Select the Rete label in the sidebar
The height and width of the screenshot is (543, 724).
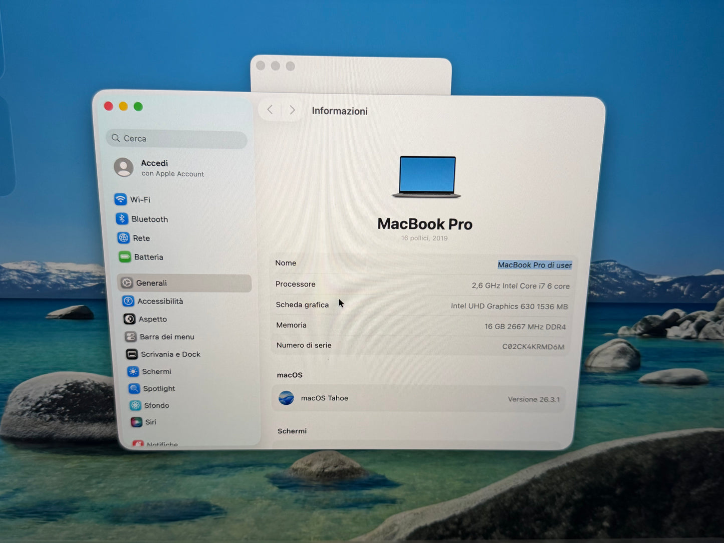[x=141, y=238]
